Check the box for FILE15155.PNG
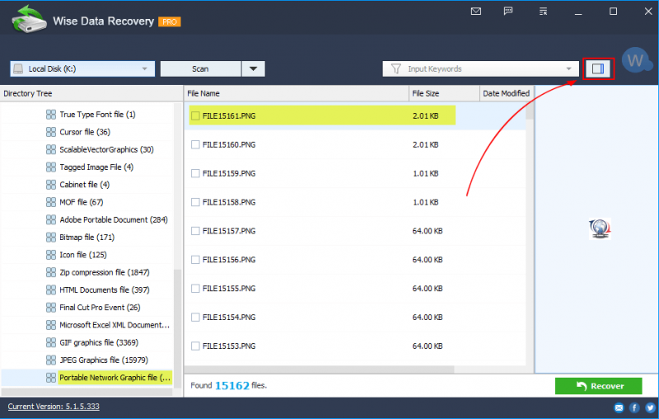 click(x=195, y=289)
